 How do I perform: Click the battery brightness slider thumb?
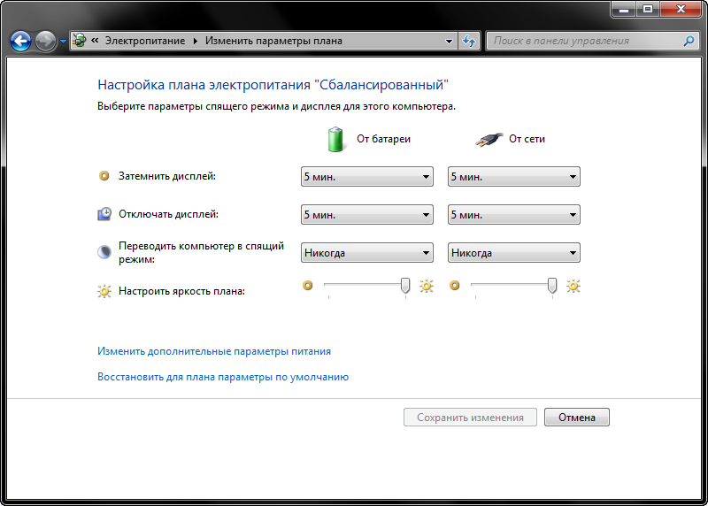[405, 285]
